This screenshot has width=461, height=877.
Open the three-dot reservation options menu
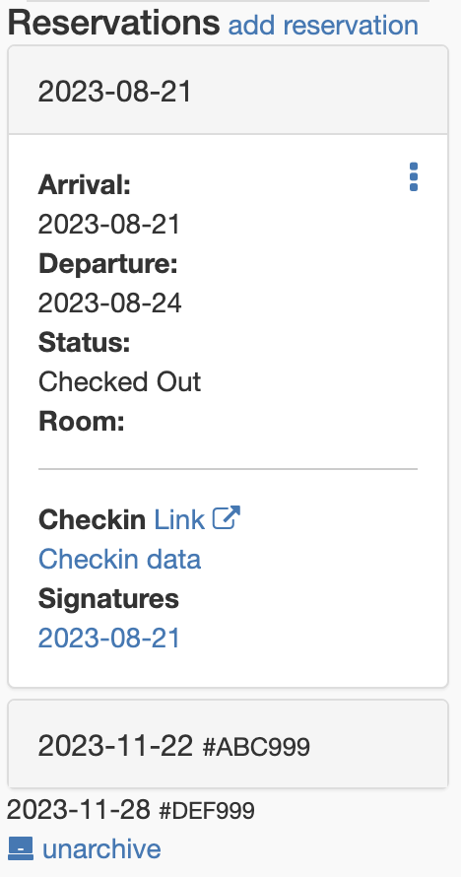pyautogui.click(x=414, y=176)
